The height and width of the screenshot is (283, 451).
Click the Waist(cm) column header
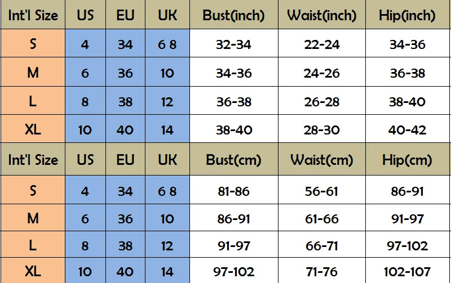click(x=321, y=160)
